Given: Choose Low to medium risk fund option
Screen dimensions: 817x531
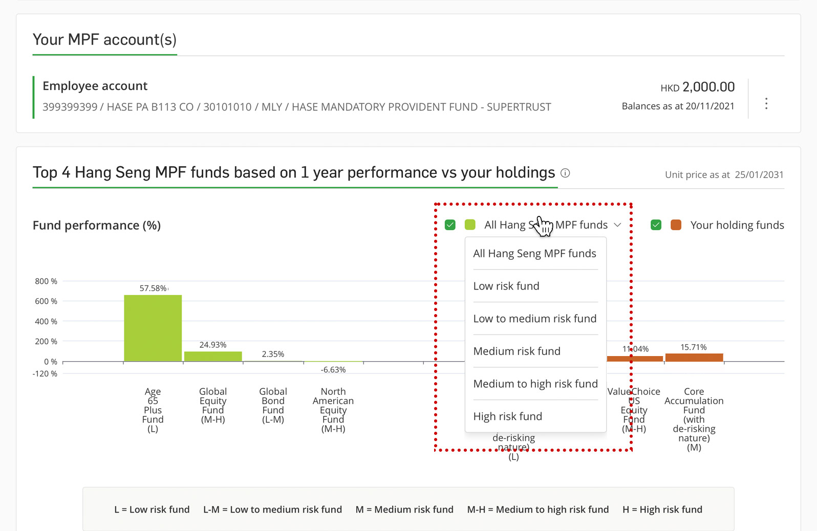Looking at the screenshot, I should point(535,319).
